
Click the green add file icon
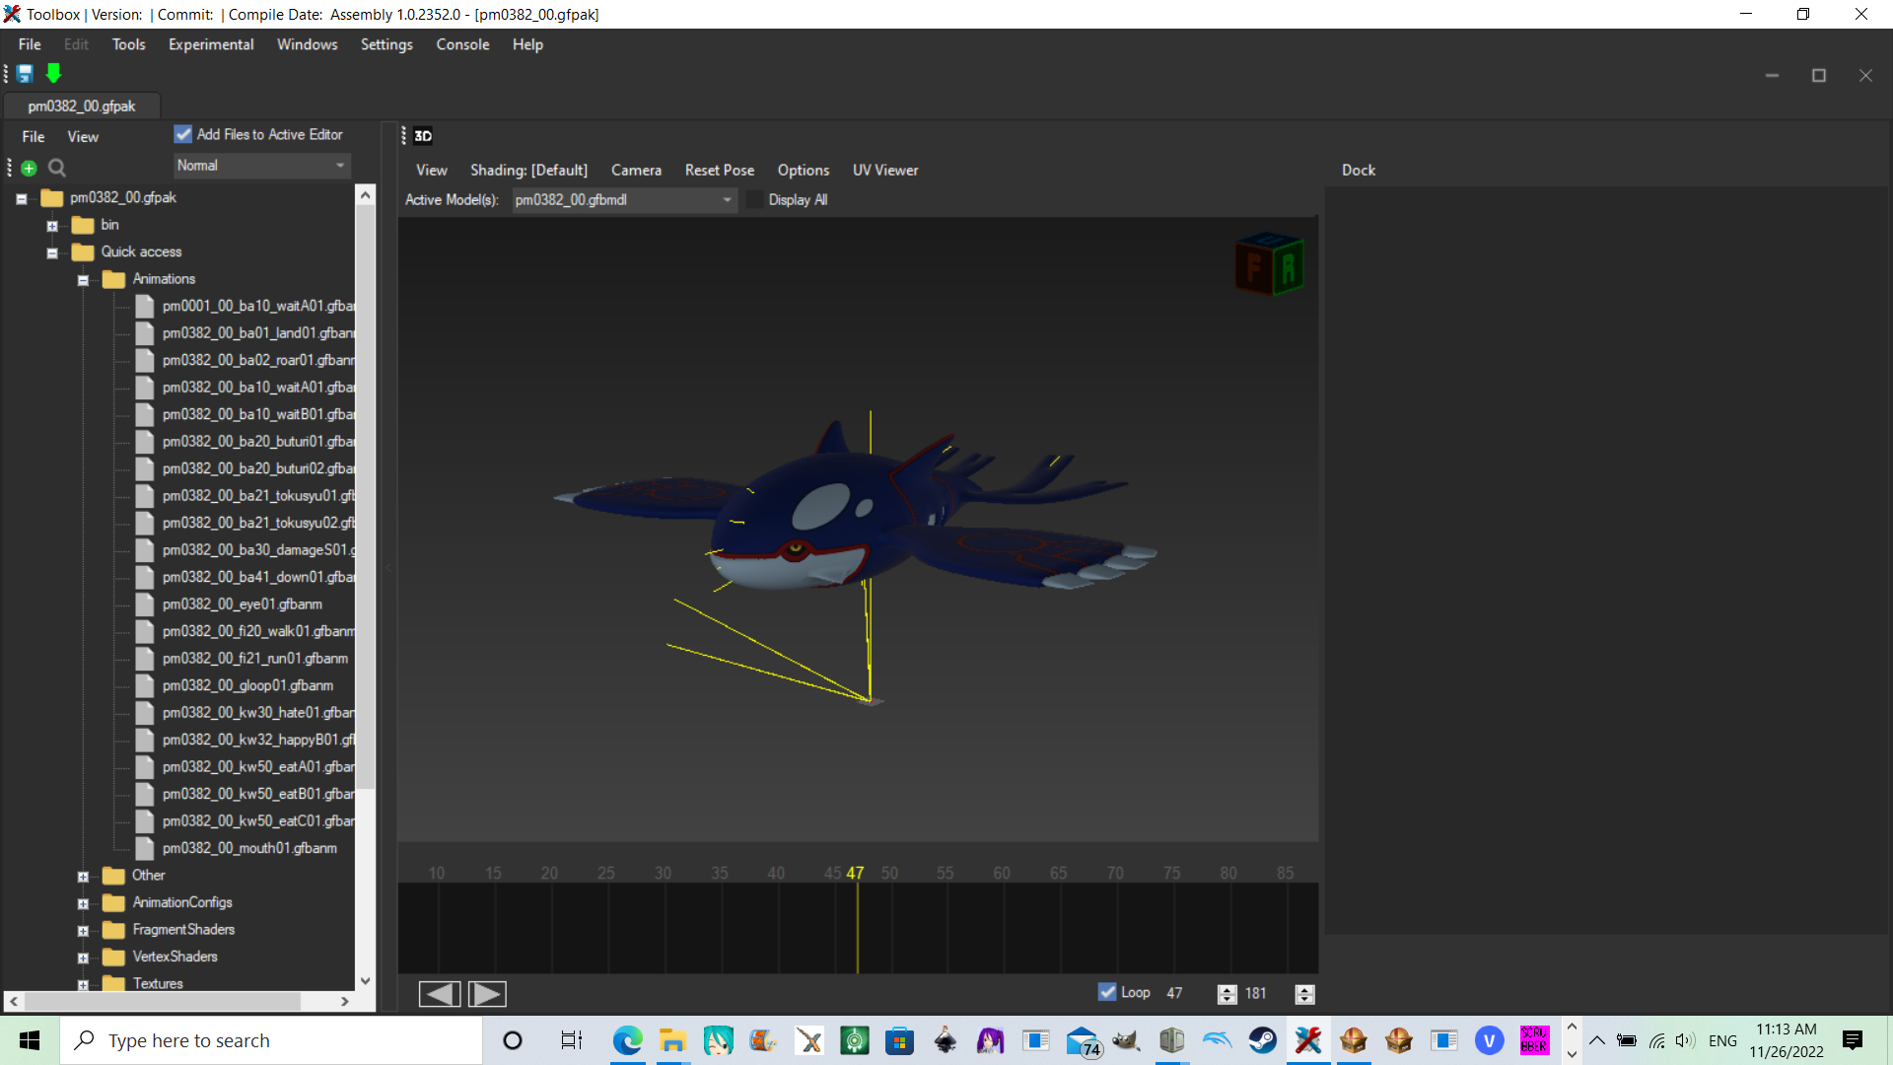click(x=29, y=168)
